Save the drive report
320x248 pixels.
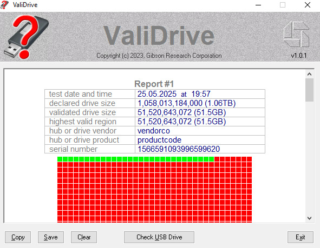51,237
